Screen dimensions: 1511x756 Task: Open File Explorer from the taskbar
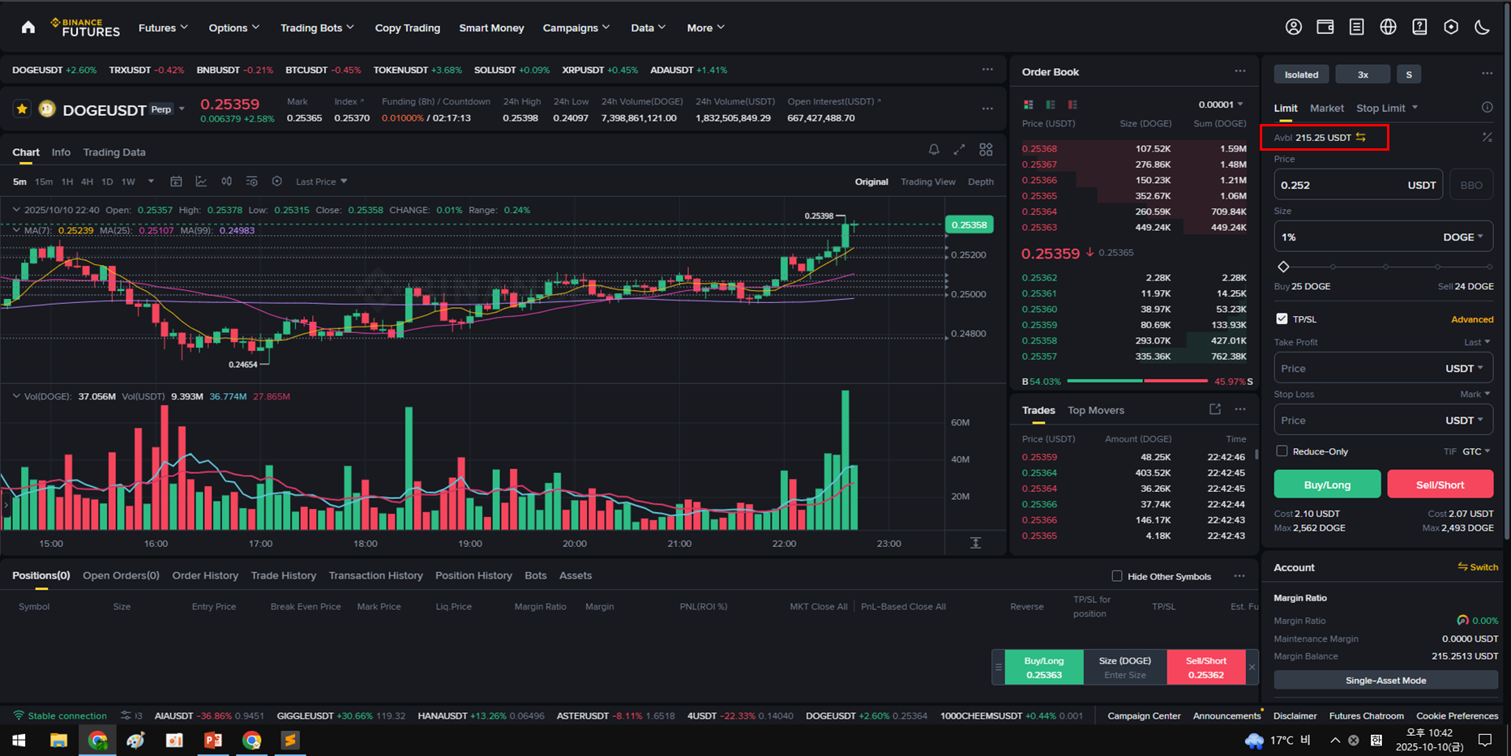(58, 740)
